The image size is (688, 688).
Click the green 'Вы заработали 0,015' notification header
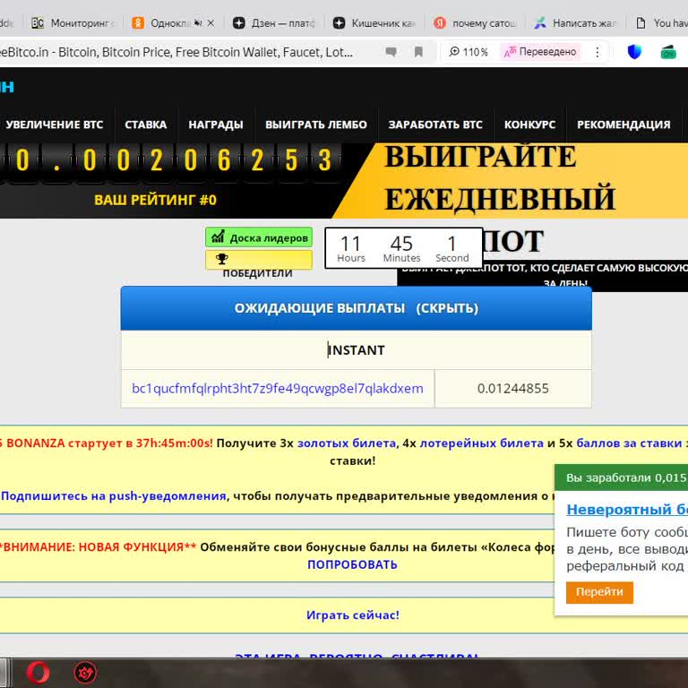point(622,477)
